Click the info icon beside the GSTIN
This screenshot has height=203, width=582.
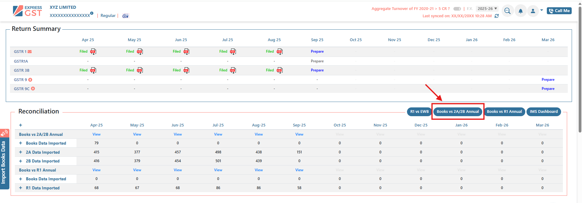point(92,13)
